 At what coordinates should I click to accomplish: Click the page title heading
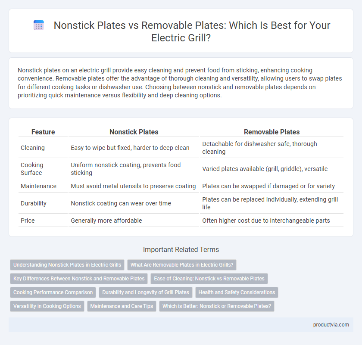pyautogui.click(x=192, y=31)
